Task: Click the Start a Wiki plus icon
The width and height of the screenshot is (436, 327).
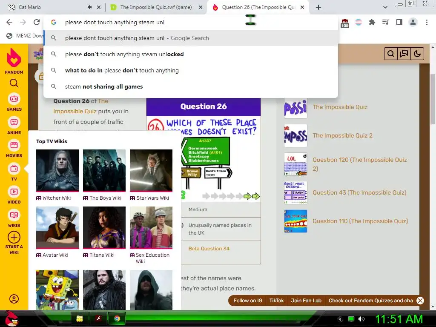Action: 14,237
